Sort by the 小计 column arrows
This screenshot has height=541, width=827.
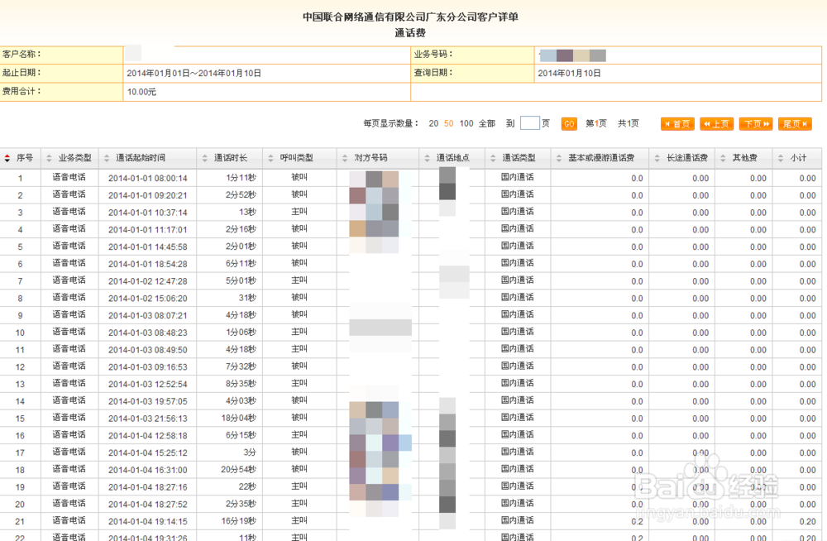pos(781,158)
